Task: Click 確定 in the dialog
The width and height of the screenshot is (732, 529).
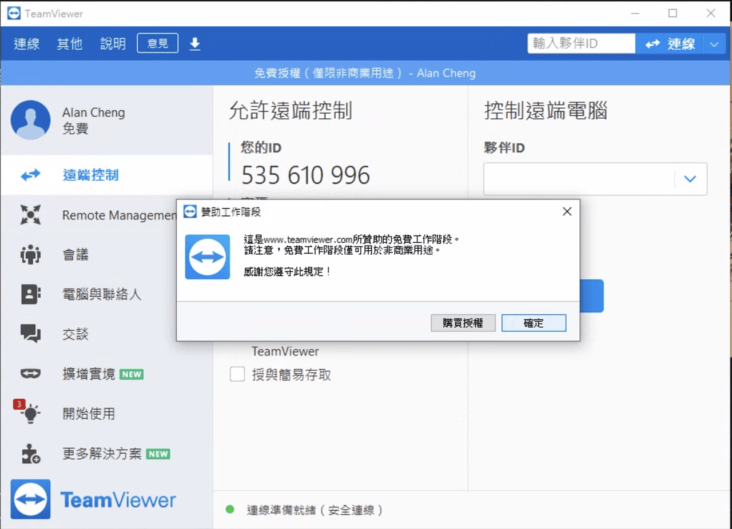Action: click(534, 323)
